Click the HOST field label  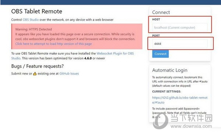coord(156,19)
